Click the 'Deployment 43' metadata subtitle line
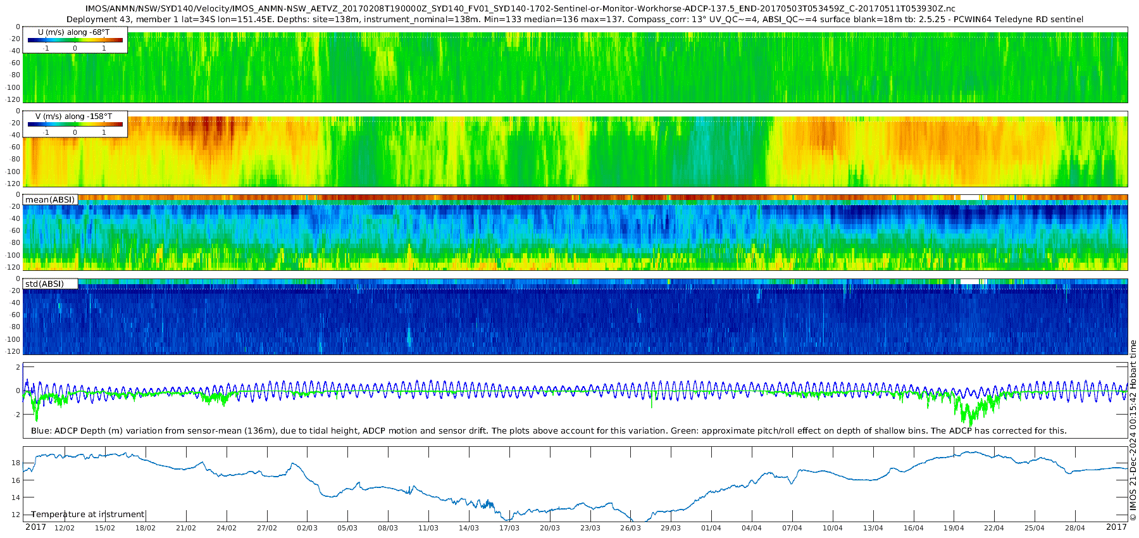Screen dimensions: 1139x538 pos(575,20)
